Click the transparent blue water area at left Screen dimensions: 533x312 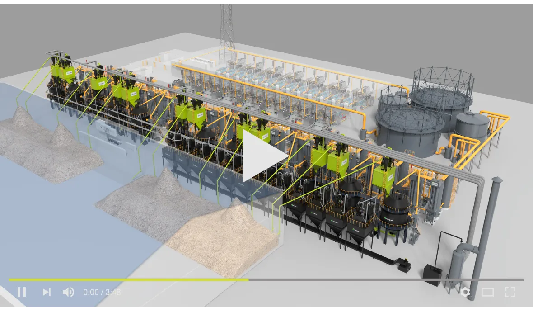(68, 217)
